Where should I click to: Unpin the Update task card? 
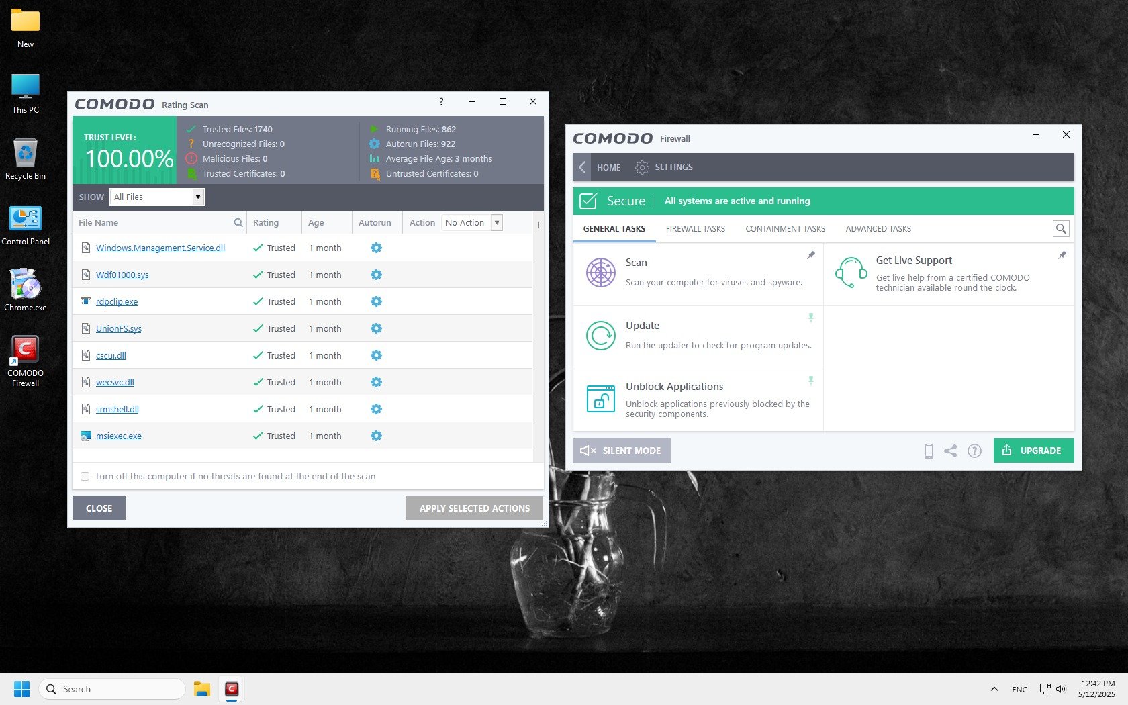tap(811, 317)
